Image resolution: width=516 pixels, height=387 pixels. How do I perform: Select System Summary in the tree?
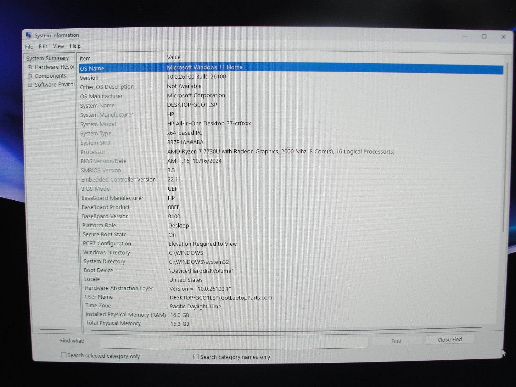pyautogui.click(x=47, y=58)
